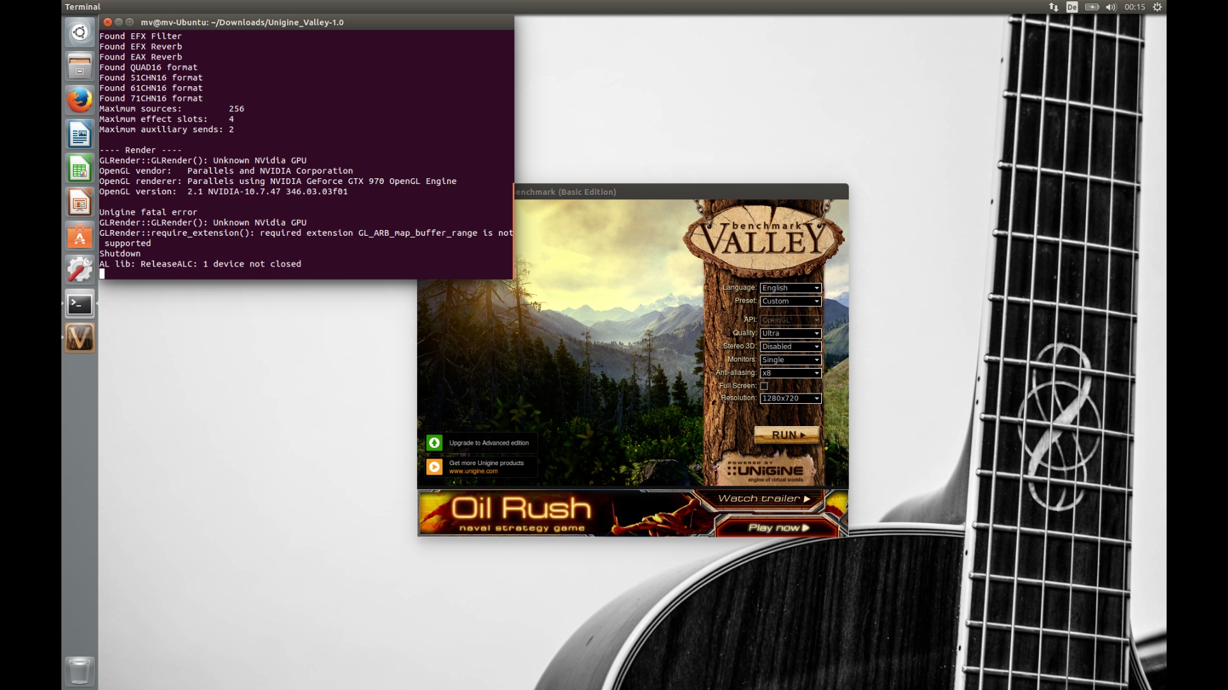Open LibreOffice Impress from launcher
This screenshot has height=690, width=1228.
point(79,203)
